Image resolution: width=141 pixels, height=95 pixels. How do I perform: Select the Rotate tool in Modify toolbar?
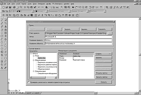click(6, 39)
